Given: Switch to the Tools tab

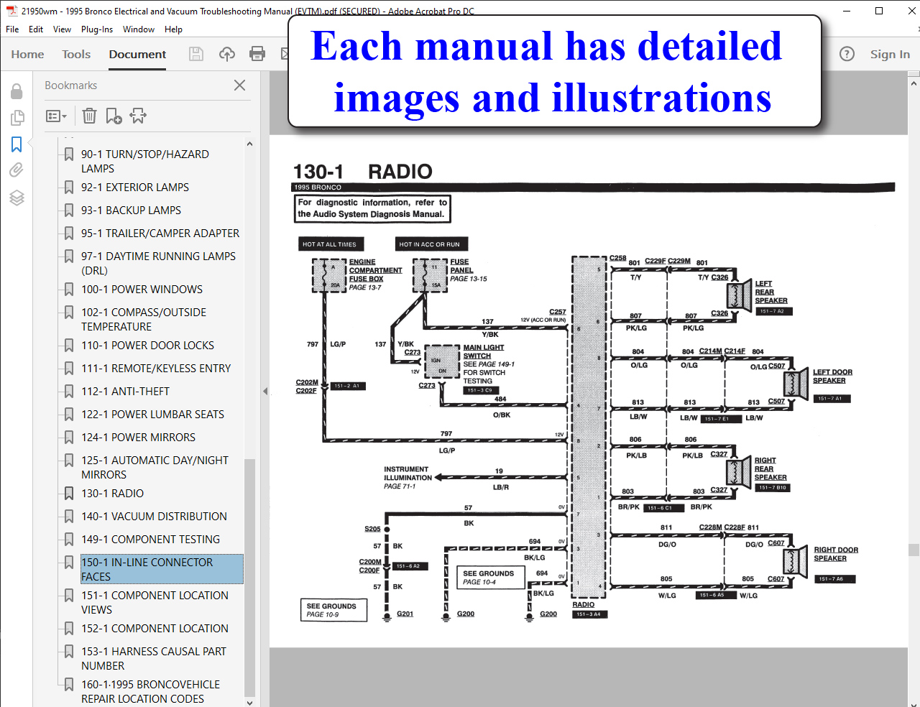Looking at the screenshot, I should 76,54.
